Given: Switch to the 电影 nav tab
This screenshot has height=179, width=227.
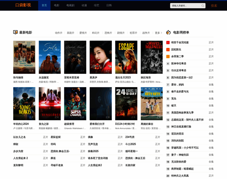Looking at the screenshot, I should tap(57, 5).
